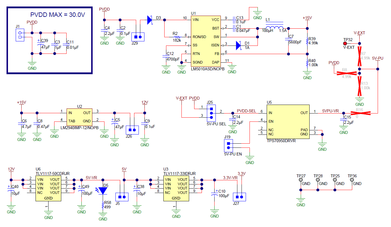This screenshot has width=391, height=227.
Task: Click the J25 5V-PU SEL header
Action: pos(211,113)
